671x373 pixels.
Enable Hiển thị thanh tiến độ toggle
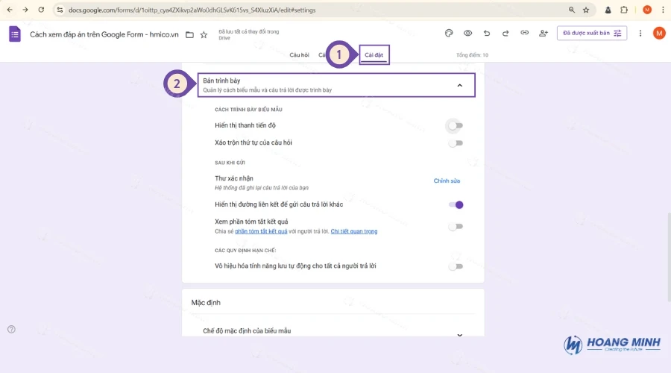pos(456,125)
